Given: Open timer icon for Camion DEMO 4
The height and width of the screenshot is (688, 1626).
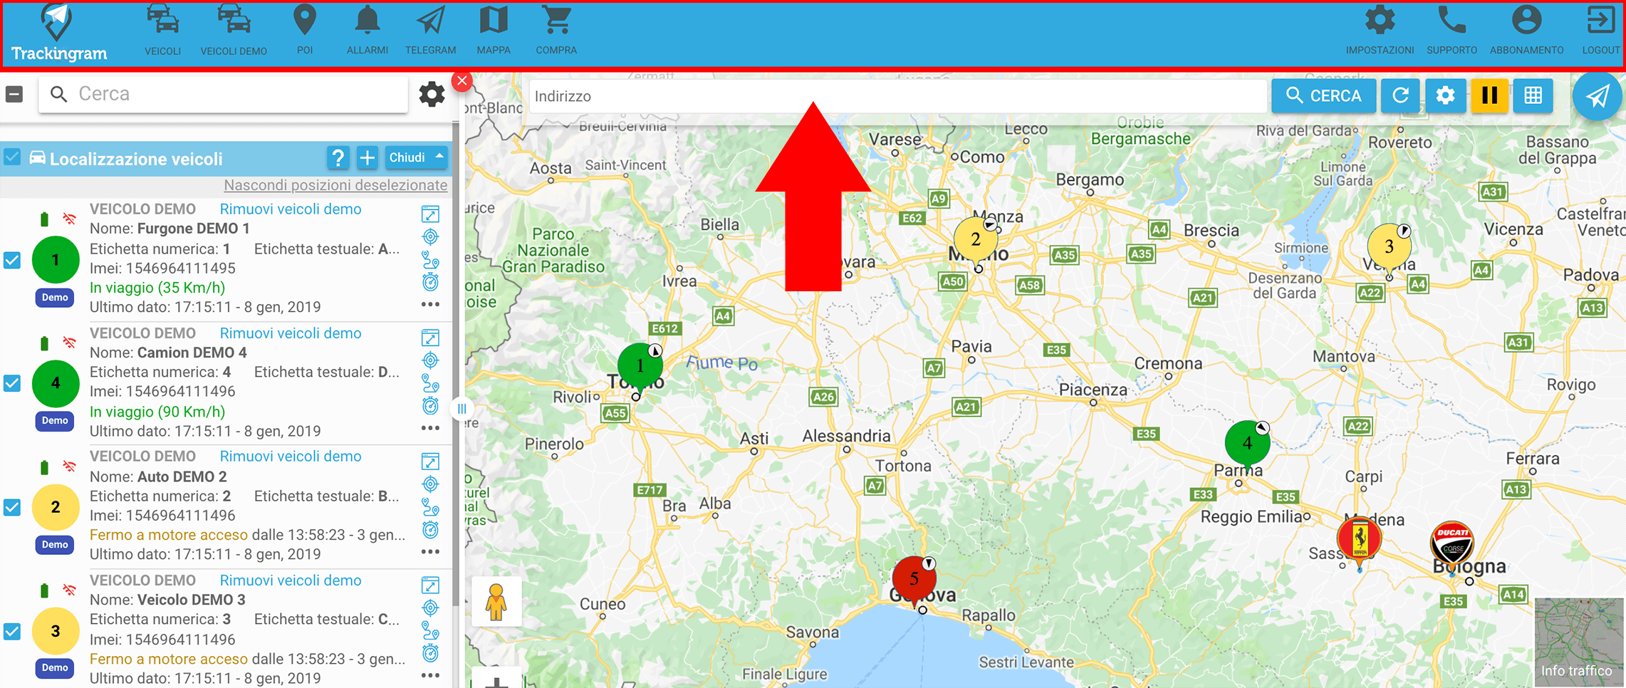Looking at the screenshot, I should [430, 406].
